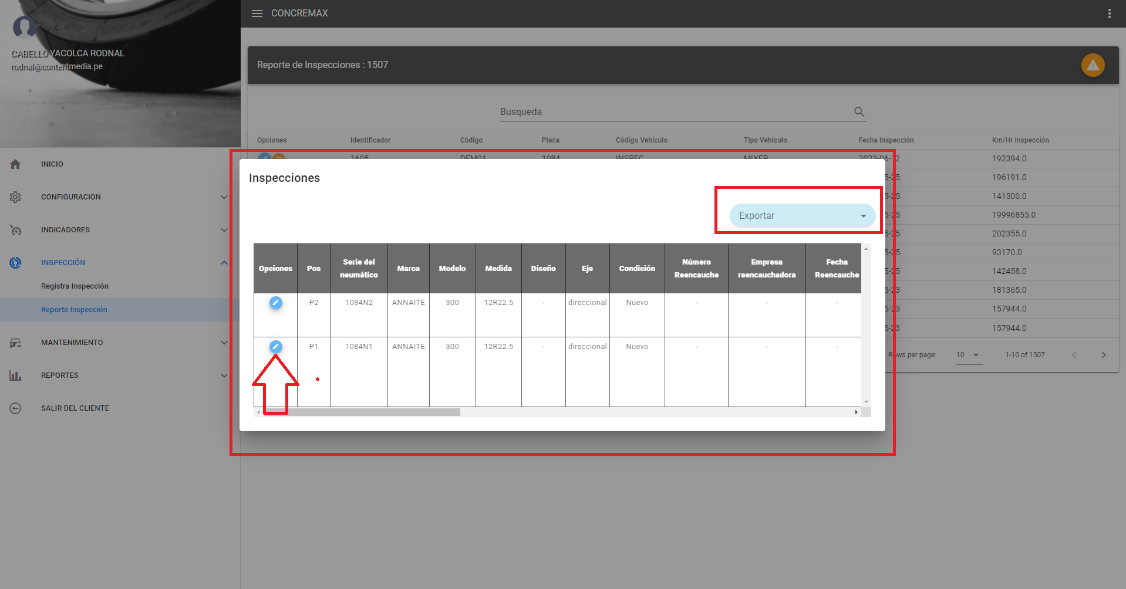Viewport: 1126px width, 589px height.
Task: Click the edit pencil icon for tire P2
Action: 275,303
